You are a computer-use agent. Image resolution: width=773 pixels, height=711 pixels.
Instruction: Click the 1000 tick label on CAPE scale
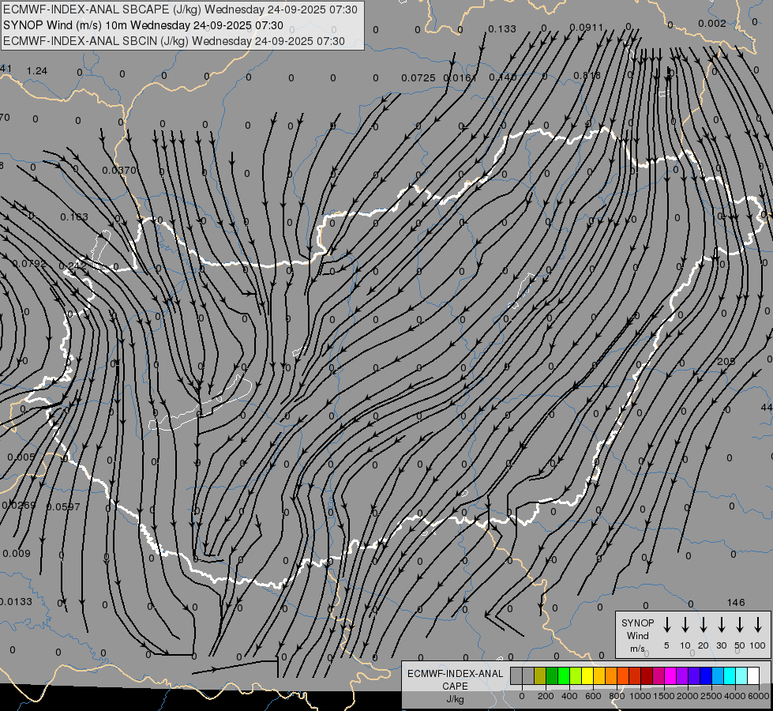640,696
